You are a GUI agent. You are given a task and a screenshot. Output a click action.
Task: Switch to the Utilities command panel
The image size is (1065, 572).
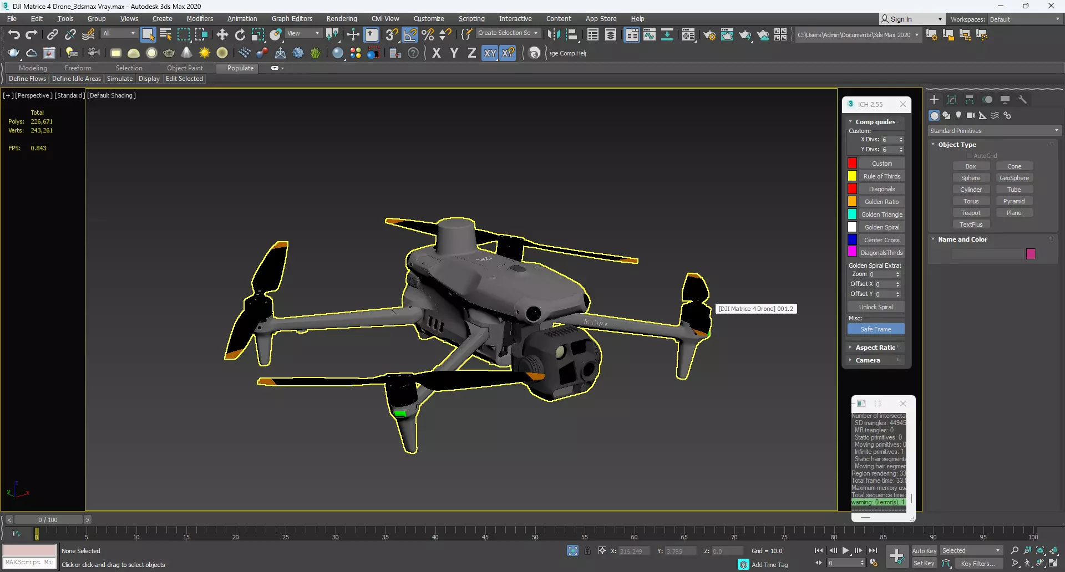point(1023,100)
